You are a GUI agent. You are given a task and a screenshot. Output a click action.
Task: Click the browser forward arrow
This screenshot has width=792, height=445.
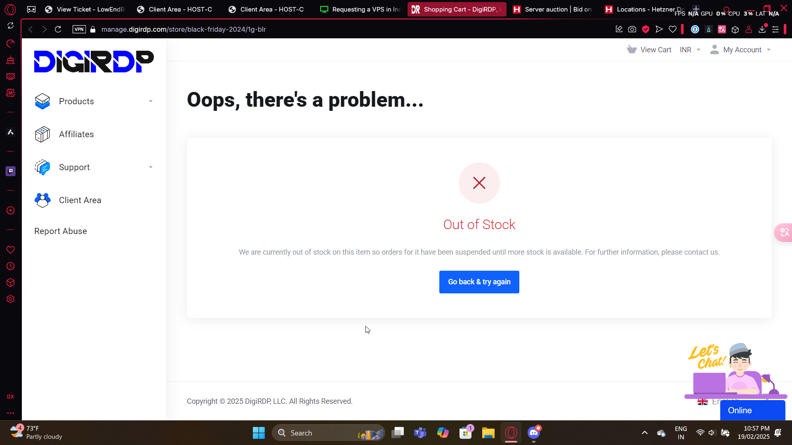click(45, 29)
